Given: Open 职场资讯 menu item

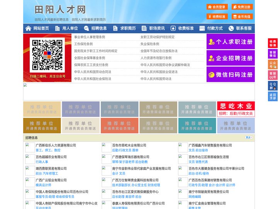Looking at the screenshot, I should point(157,28).
